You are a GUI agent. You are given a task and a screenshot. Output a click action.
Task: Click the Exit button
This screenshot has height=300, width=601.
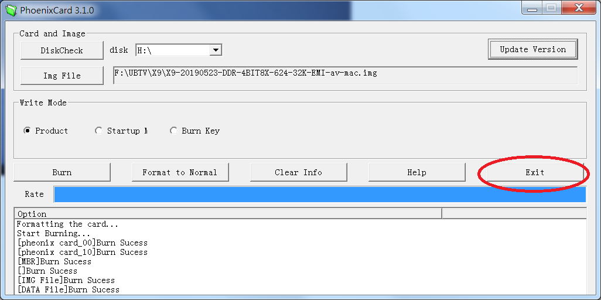point(535,172)
